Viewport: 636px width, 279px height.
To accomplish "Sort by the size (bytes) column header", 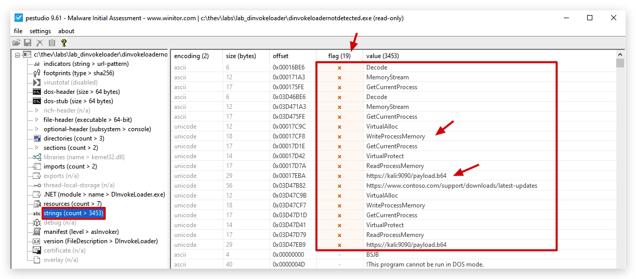I will pos(246,55).
